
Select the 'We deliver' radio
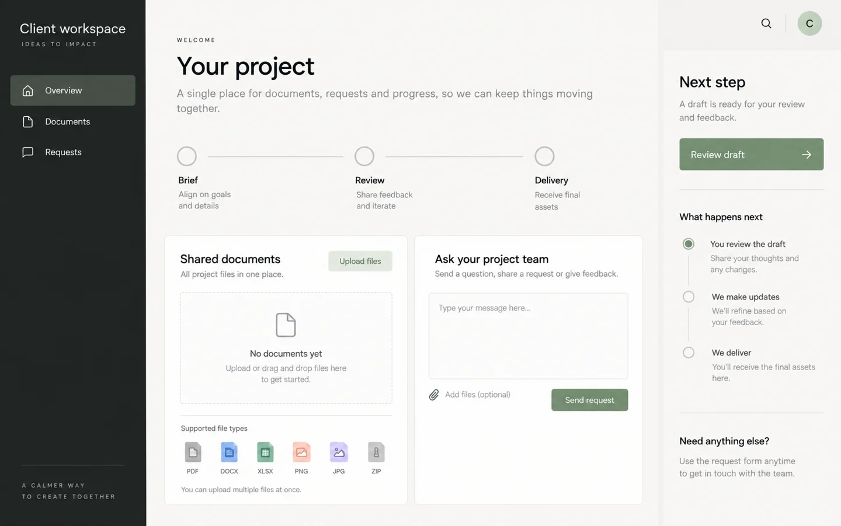[689, 353]
